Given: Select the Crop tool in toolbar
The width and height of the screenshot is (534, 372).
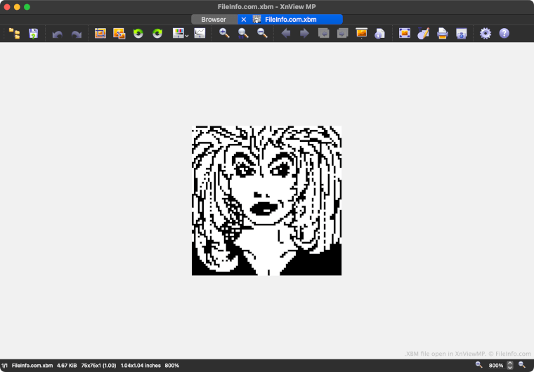Looking at the screenshot, I should pos(100,33).
